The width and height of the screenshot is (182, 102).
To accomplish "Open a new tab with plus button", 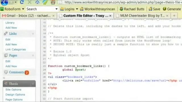I will tap(174, 16).
